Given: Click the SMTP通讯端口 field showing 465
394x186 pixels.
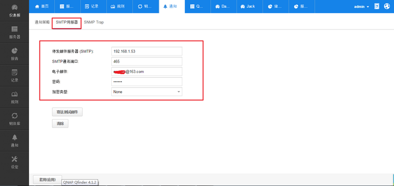Looking at the screenshot, I should point(146,62).
